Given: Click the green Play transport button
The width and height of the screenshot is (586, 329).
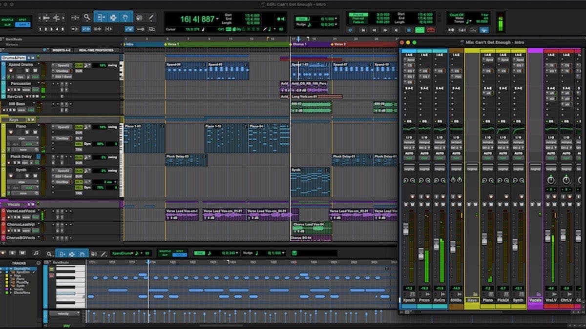Looking at the screenshot, I should [419, 30].
